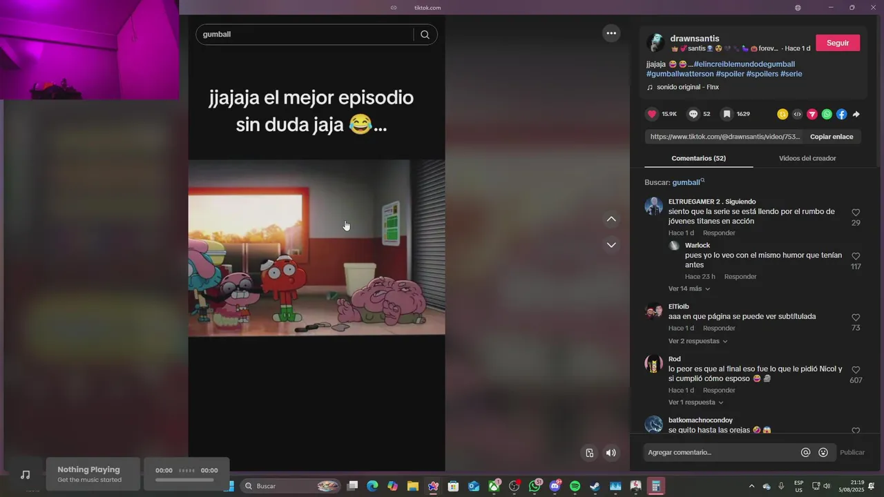Open ELTRUEGAMER 2 profile avatar
This screenshot has height=497, width=884.
[x=654, y=206]
